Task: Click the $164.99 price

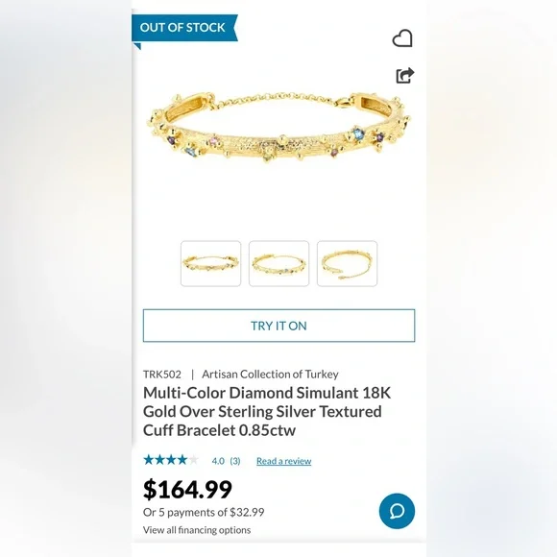Action: (x=187, y=490)
